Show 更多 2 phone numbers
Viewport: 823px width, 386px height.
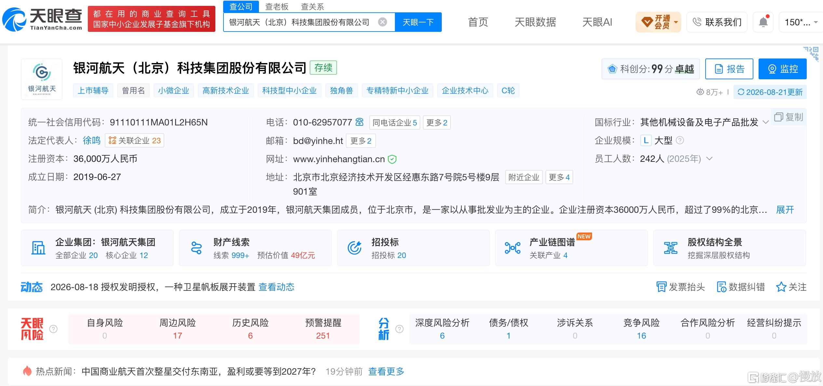[x=437, y=122]
